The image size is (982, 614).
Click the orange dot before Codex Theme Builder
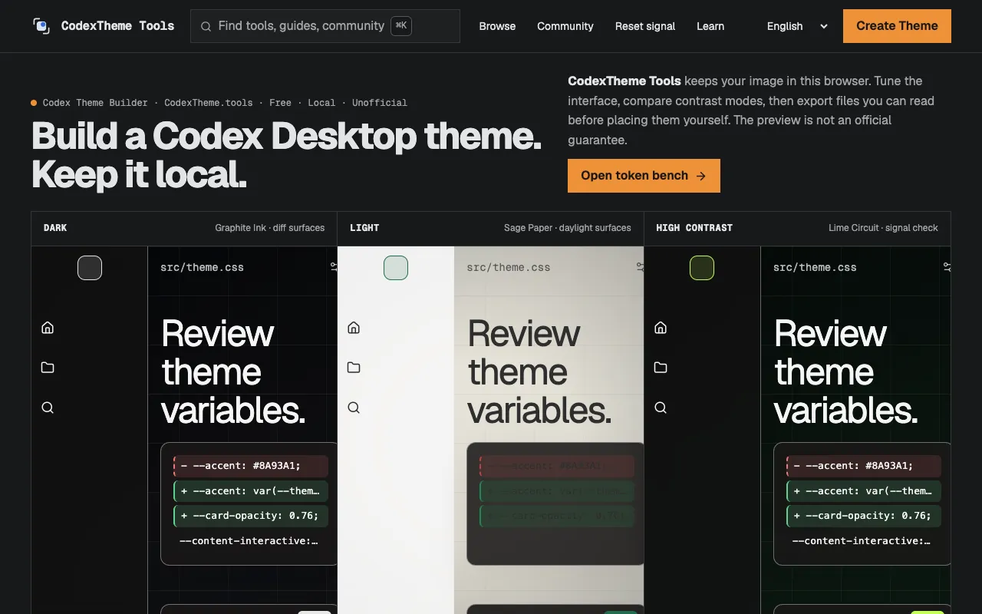coord(34,103)
